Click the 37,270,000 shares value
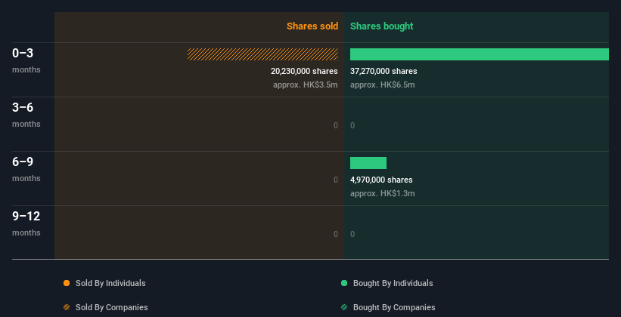Image resolution: width=621 pixels, height=317 pixels. click(x=383, y=71)
